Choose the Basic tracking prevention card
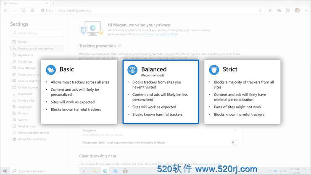Viewport: 311px width, 175px height. click(79, 92)
